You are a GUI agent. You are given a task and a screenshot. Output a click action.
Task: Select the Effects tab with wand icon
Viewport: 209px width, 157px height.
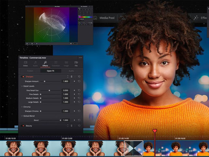[x=45, y=63]
